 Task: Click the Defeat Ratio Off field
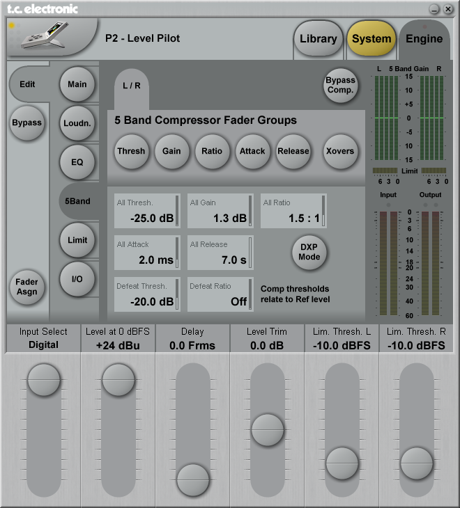(221, 294)
